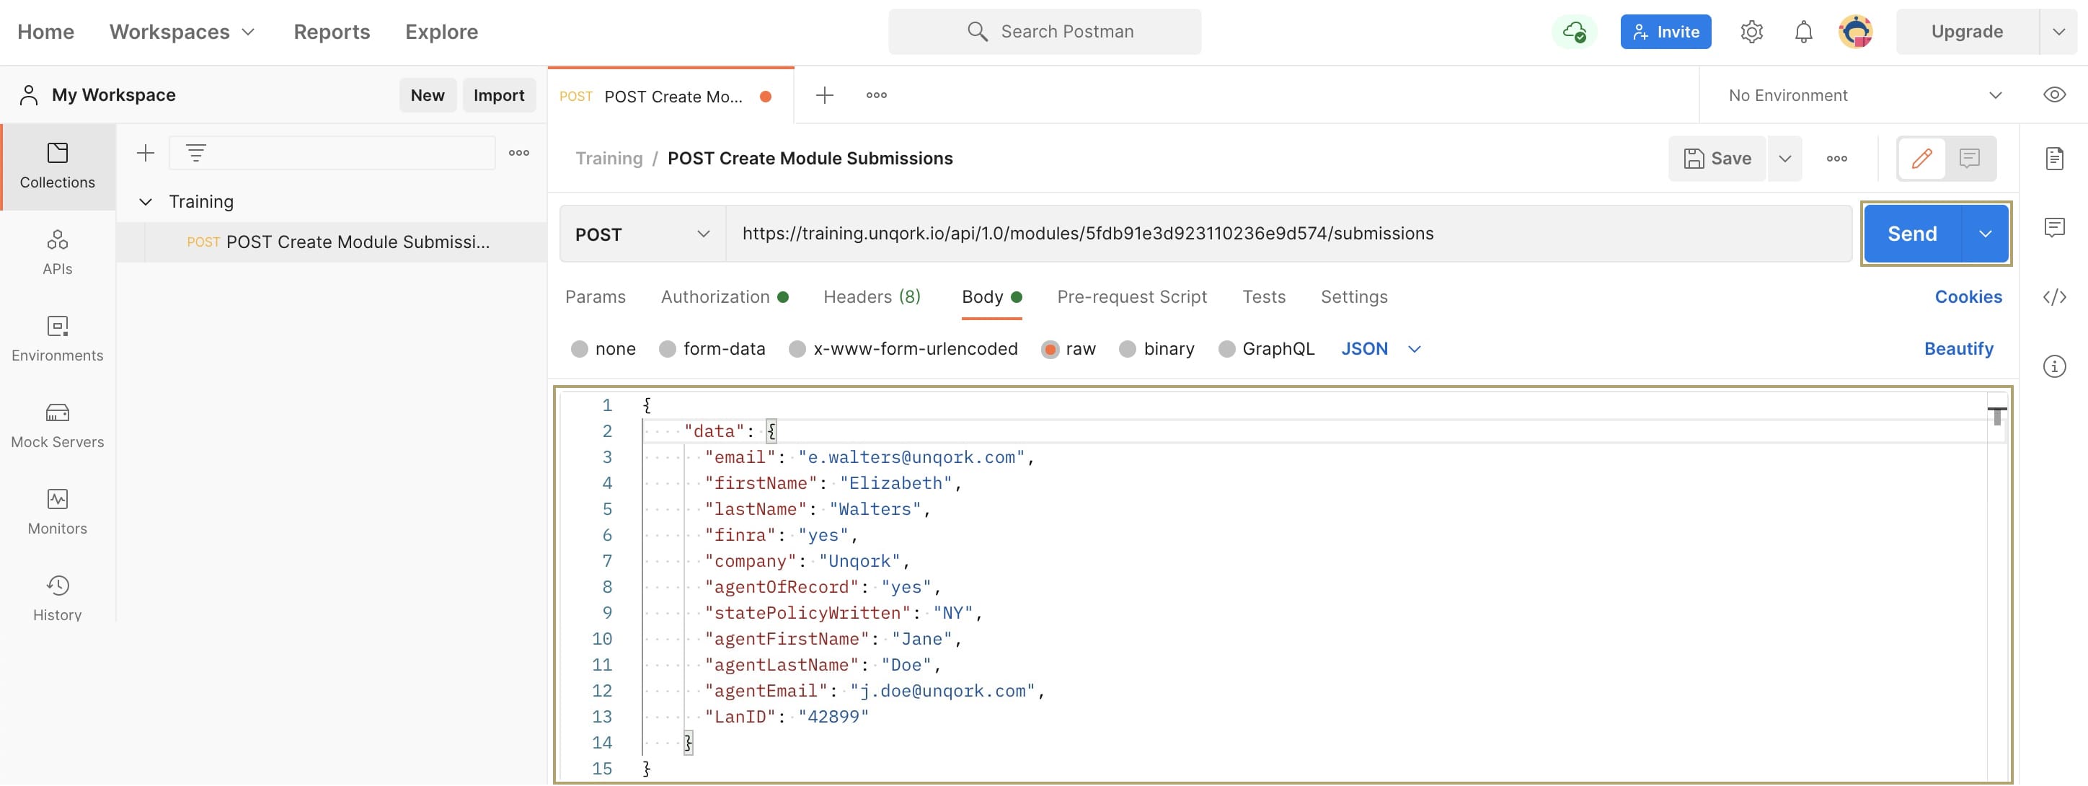Click the Search Postman field

point(1045,32)
